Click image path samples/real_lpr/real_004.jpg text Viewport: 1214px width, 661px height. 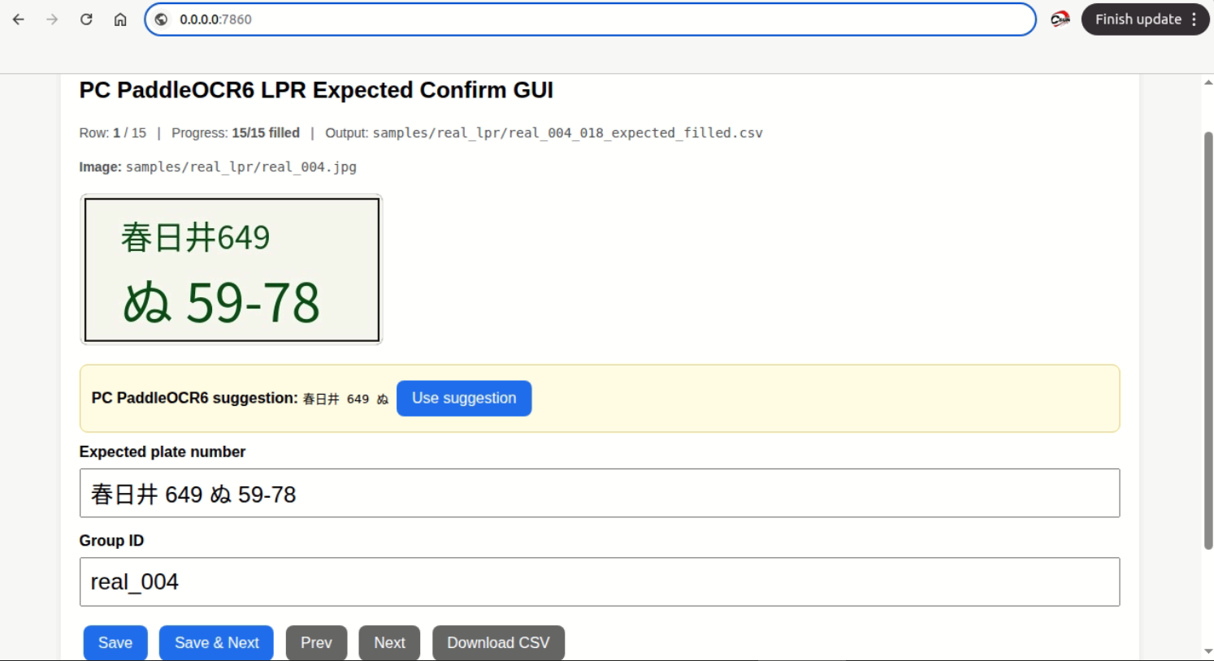point(241,167)
